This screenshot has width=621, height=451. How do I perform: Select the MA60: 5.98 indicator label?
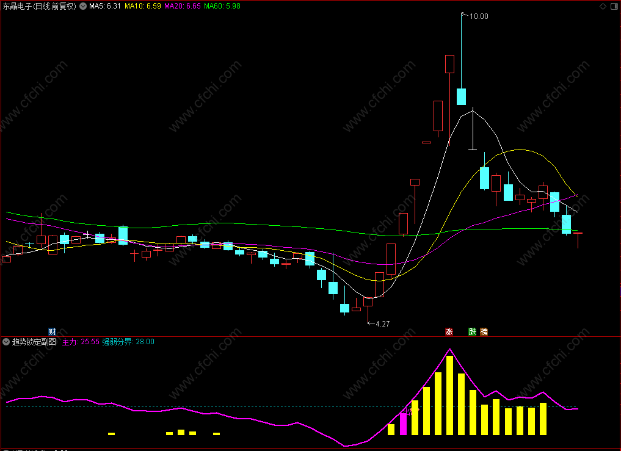coord(222,6)
